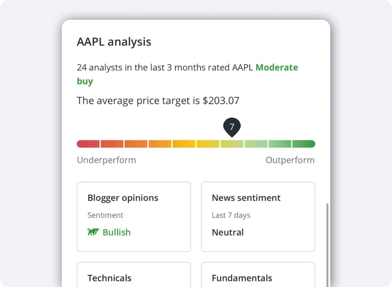The image size is (392, 287).
Task: Click the green Bullish sentiment label
Action: click(117, 232)
